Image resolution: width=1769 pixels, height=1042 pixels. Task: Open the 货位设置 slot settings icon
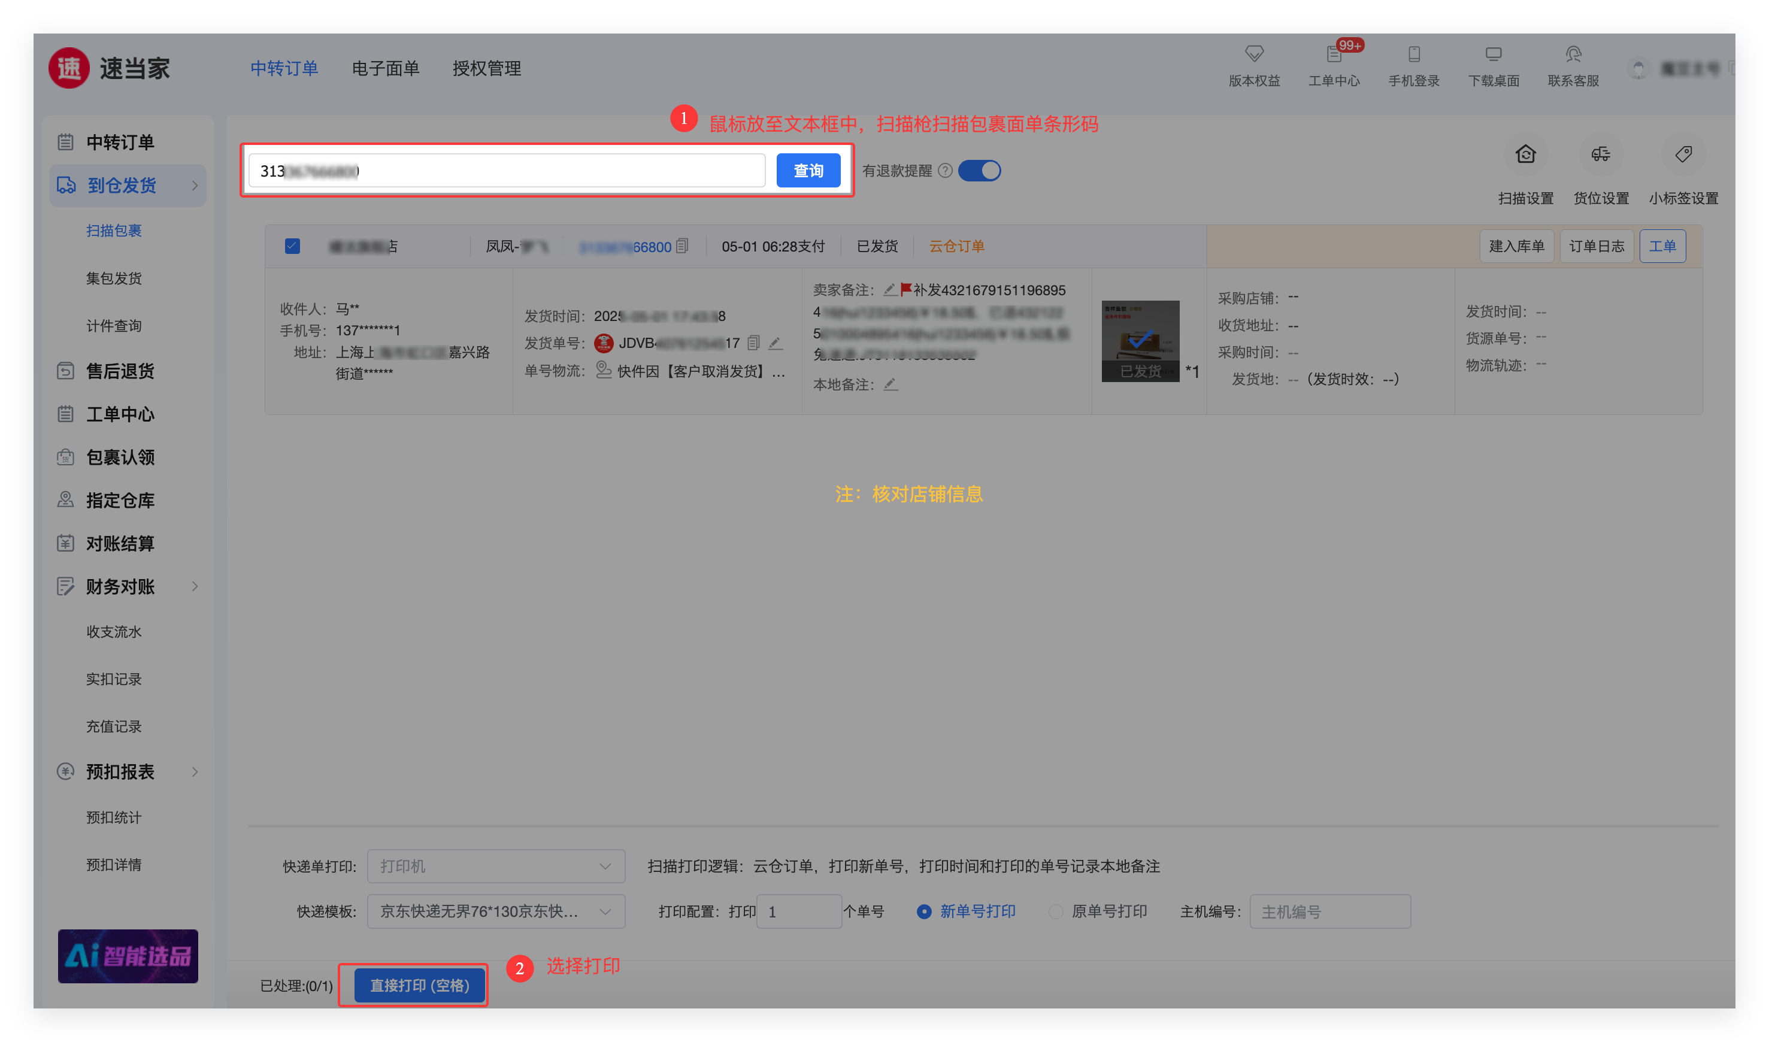[1601, 155]
